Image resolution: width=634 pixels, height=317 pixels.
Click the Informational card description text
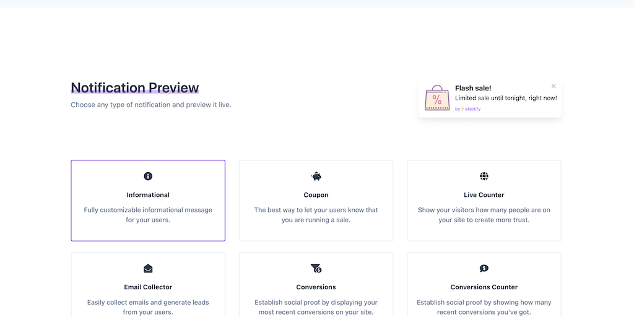coord(148,215)
